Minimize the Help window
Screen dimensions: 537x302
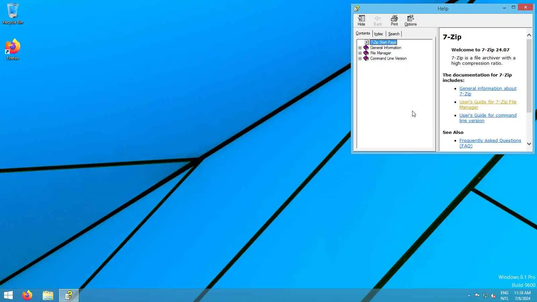click(x=504, y=7)
